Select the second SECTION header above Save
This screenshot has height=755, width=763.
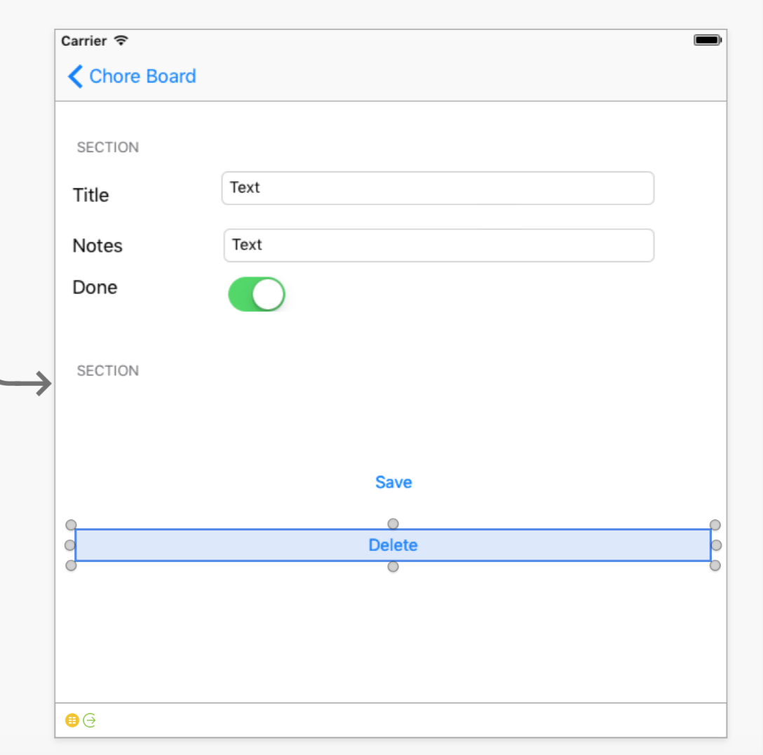coord(107,371)
